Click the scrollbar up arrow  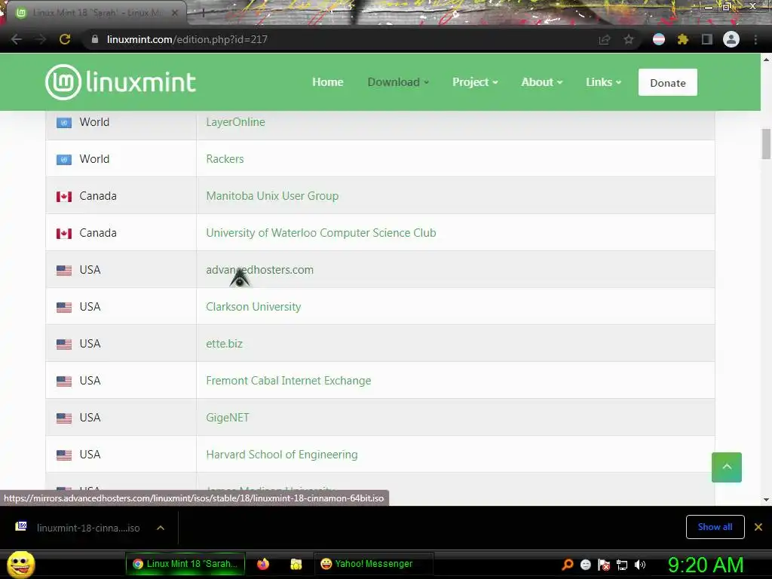coord(766,60)
